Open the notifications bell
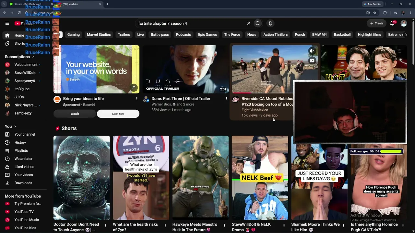The width and height of the screenshot is (415, 233). click(392, 23)
